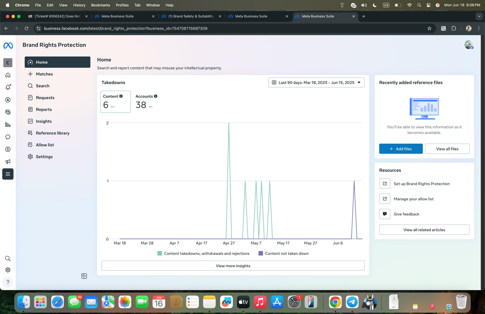The image size is (485, 314).
Task: Open notifications bell in left sidebar
Action: (8, 87)
